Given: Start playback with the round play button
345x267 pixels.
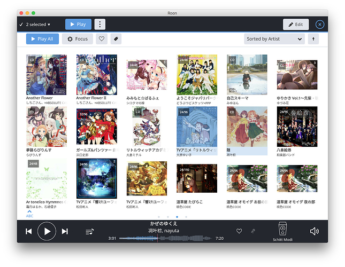Looking at the screenshot, I should [47, 231].
